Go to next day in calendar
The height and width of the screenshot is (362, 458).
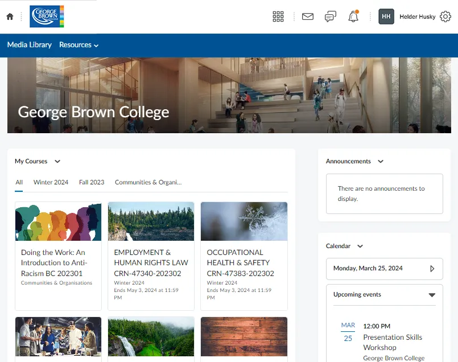coord(432,269)
